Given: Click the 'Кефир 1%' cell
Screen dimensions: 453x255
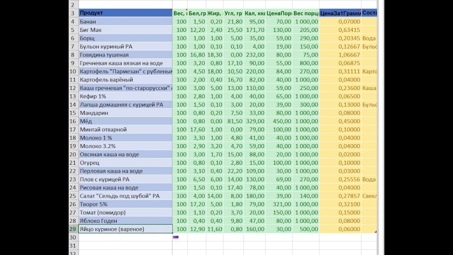Looking at the screenshot, I should (125, 96).
